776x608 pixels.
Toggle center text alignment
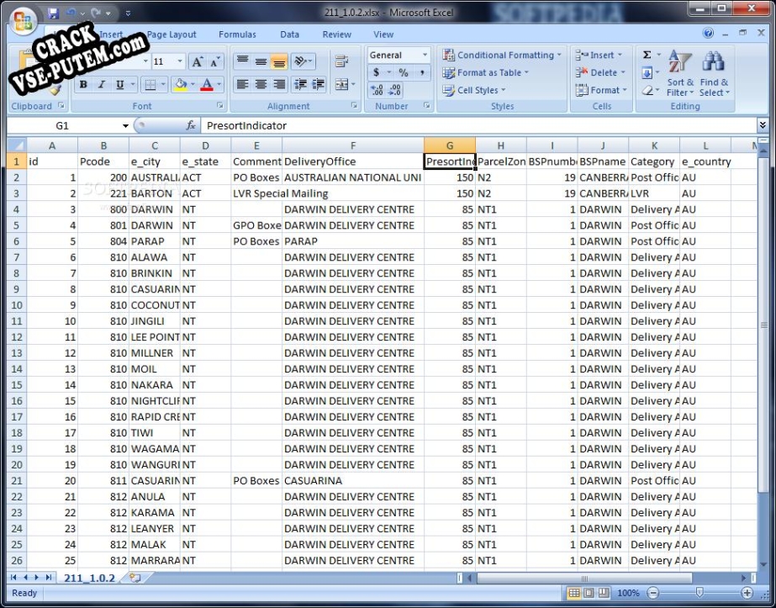[261, 84]
